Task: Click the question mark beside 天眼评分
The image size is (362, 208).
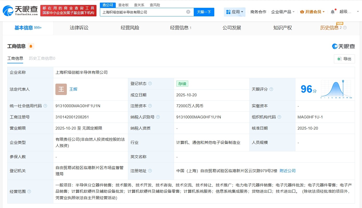Action: pyautogui.click(x=271, y=89)
